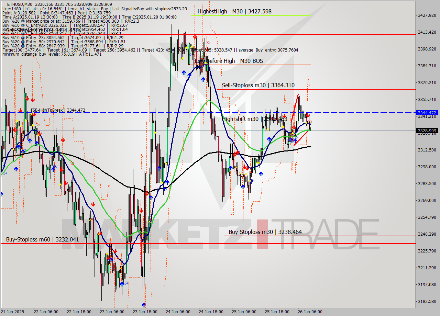Select the Buy-Stoploss m60 3232.041 label
This screenshot has width=440, height=316.
[42, 239]
